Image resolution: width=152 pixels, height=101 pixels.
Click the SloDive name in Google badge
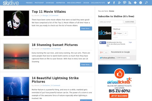pos(117,29)
